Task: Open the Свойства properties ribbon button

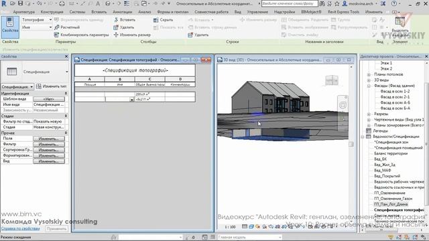Action: 10,27
